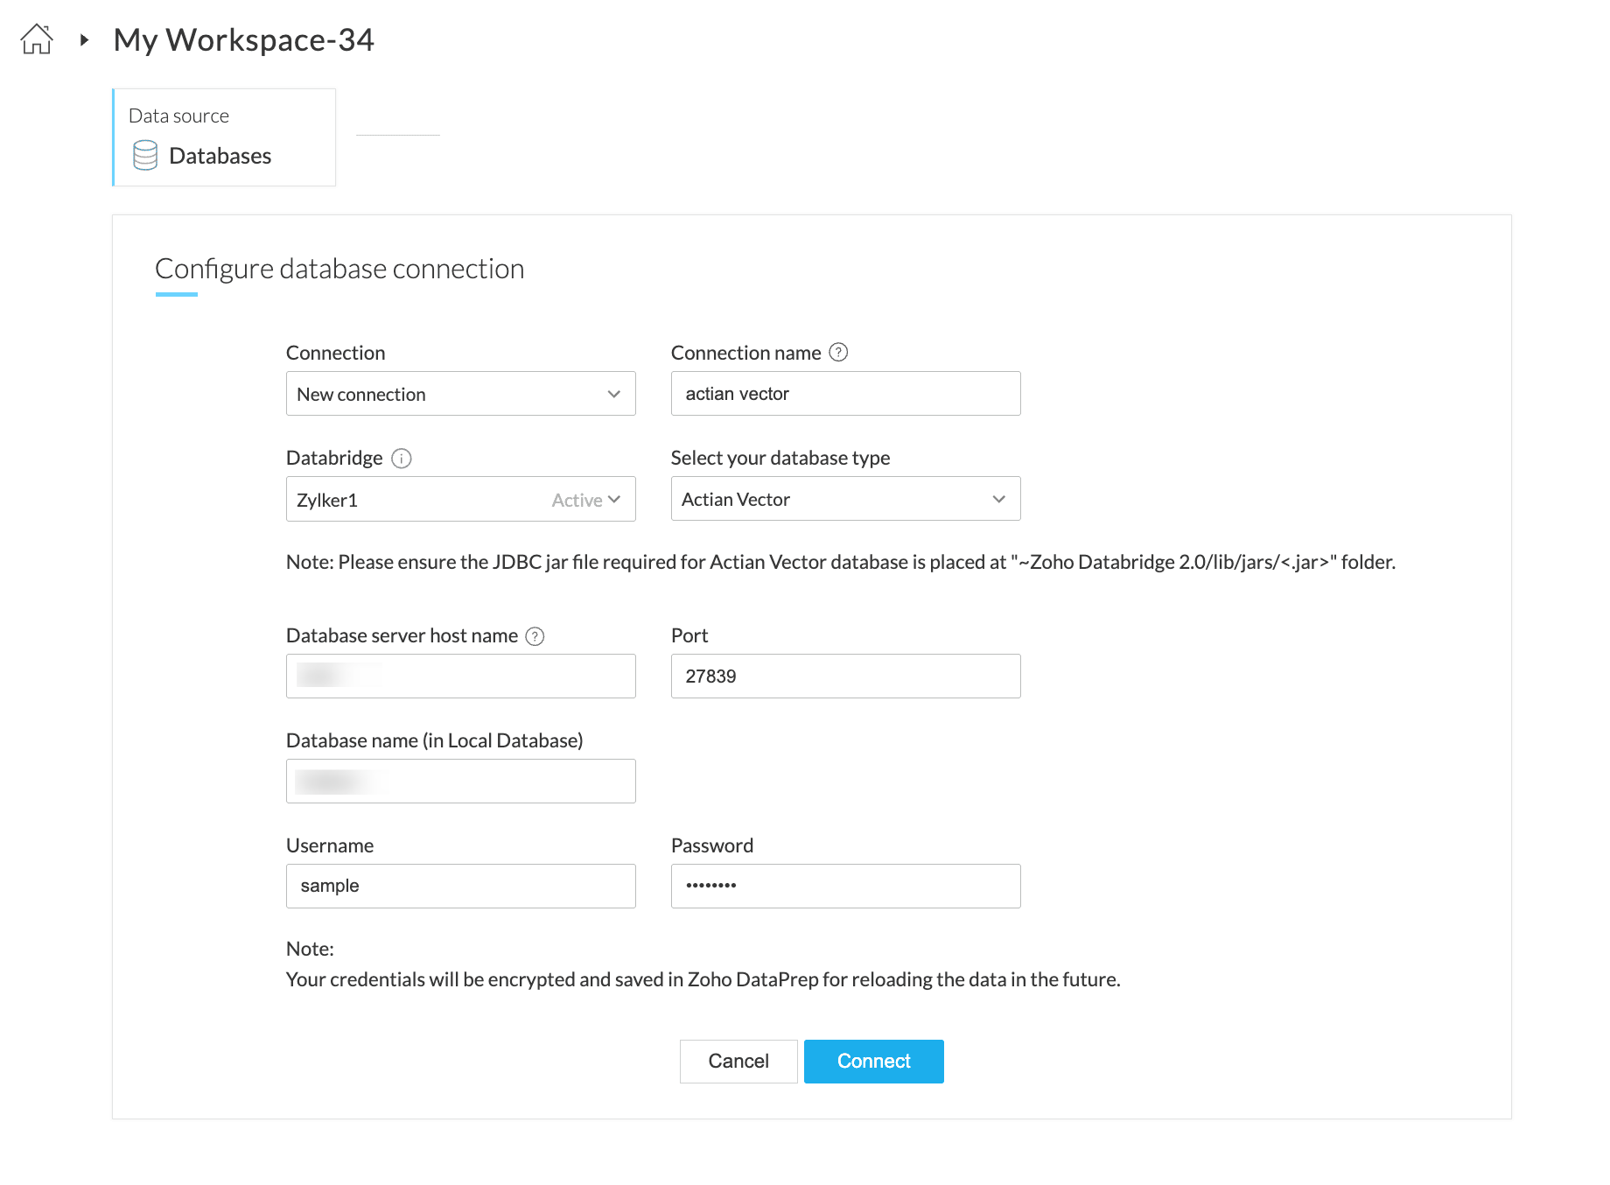Click the host name help icon
This screenshot has width=1610, height=1185.
[x=535, y=636]
